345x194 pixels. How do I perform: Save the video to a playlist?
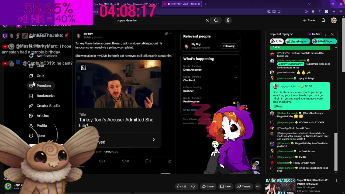tap(225, 186)
